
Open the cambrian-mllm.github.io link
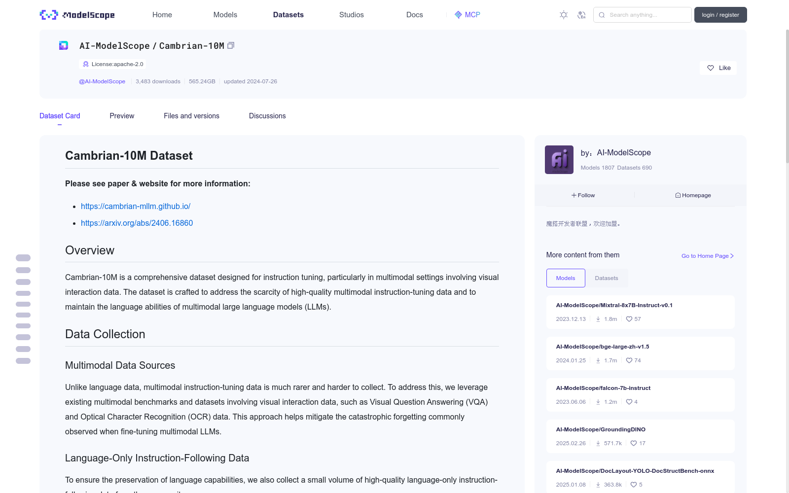click(x=136, y=206)
